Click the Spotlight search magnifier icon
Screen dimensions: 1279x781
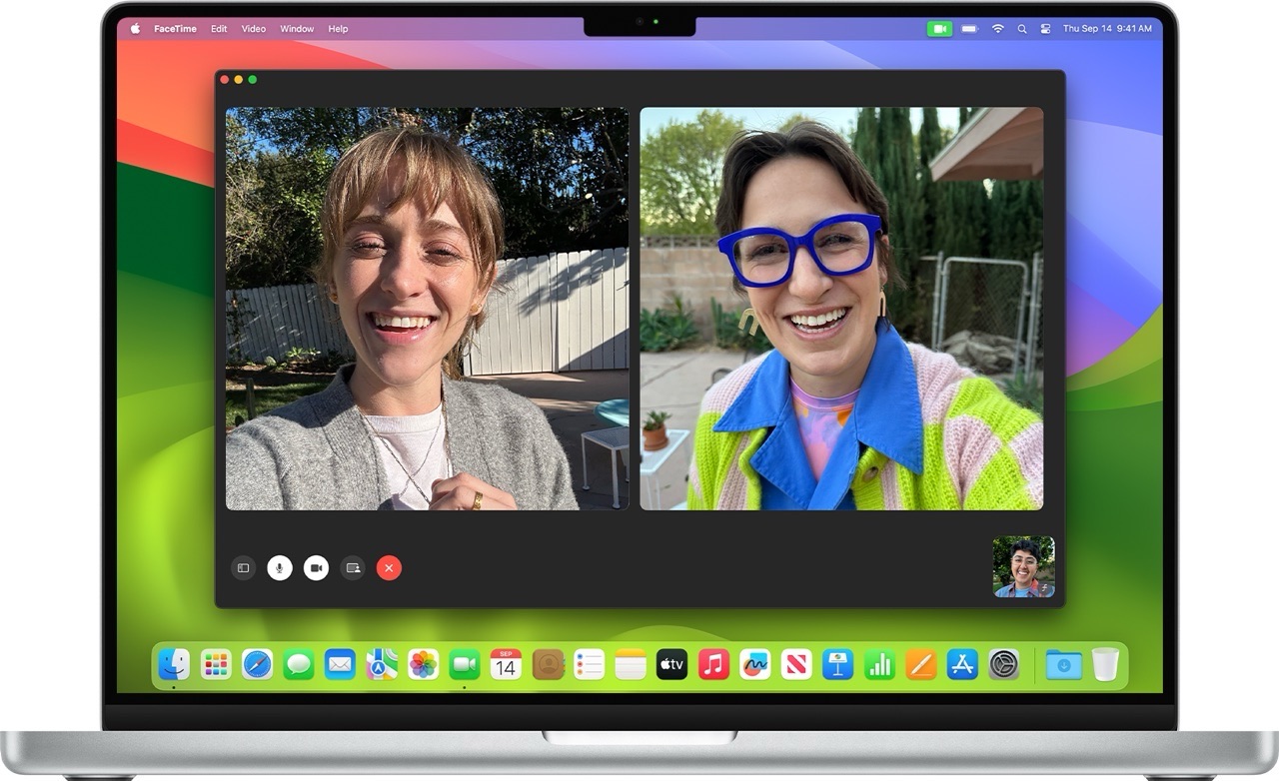tap(1021, 29)
